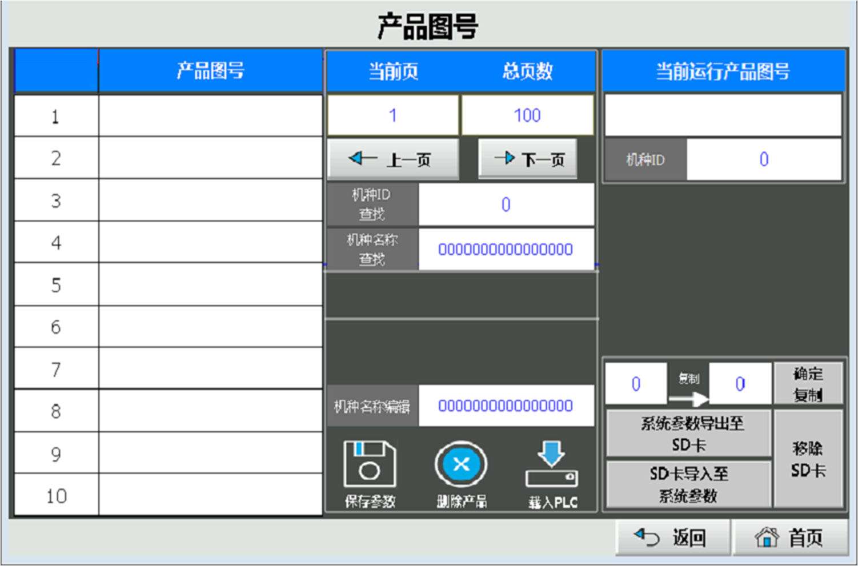Select product row 1 in the list

tap(210, 116)
